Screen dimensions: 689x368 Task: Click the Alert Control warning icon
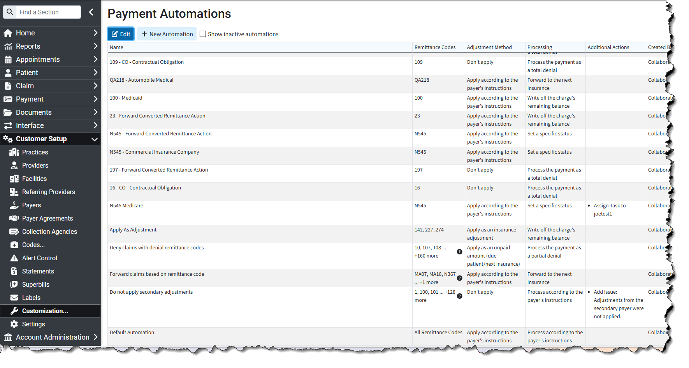tap(14, 258)
